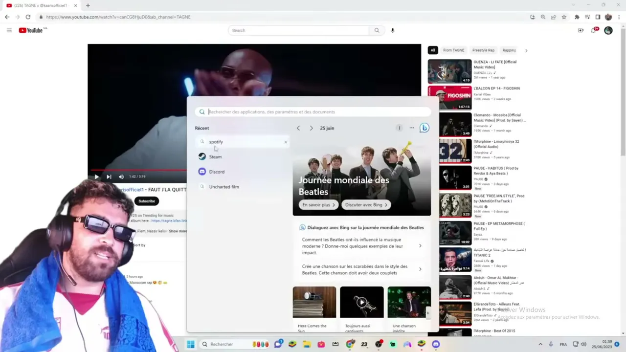Select the 'Rapping' filter chip
The height and width of the screenshot is (352, 626).
[509, 50]
